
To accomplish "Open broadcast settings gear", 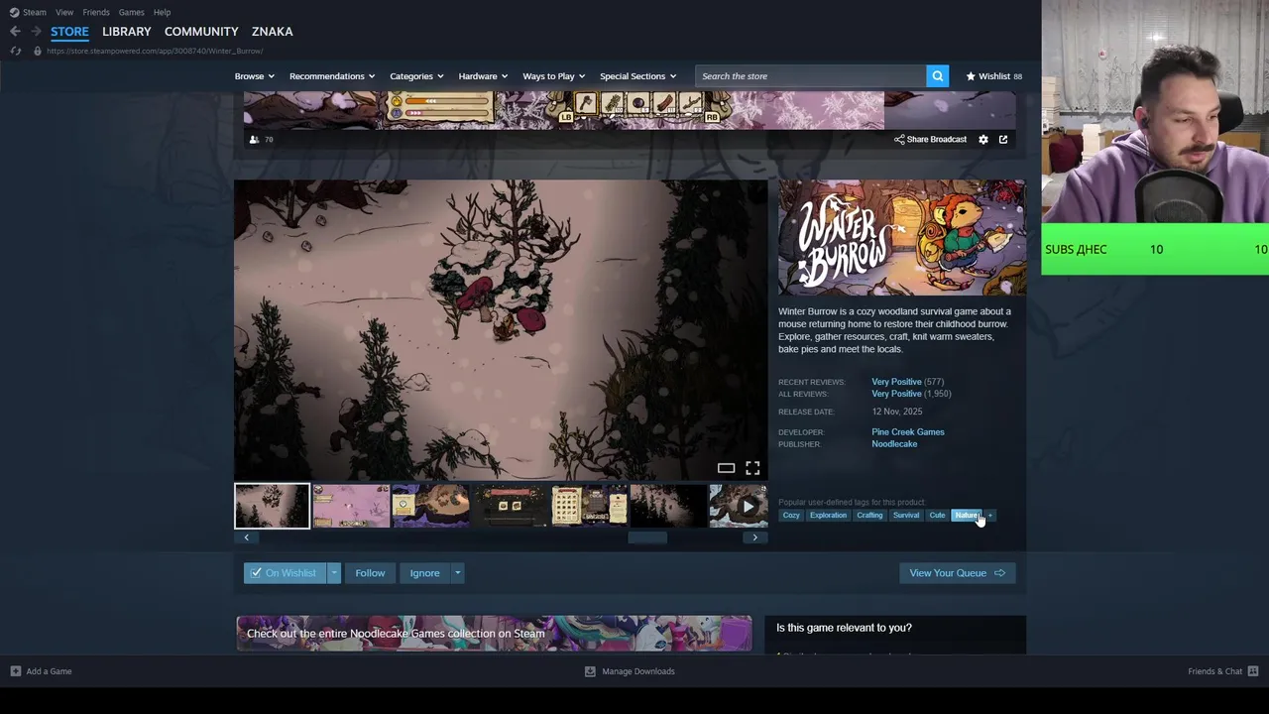I will click(983, 140).
